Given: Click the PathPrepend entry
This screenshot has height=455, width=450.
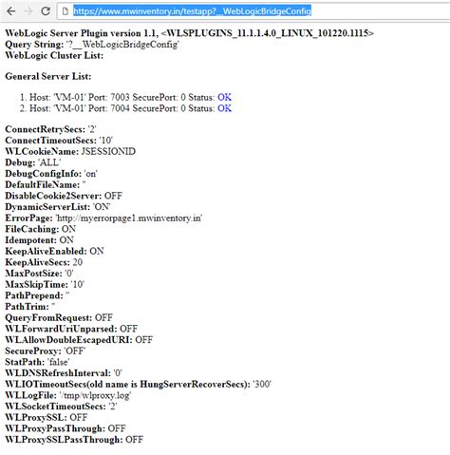Looking at the screenshot, I should point(37,295).
